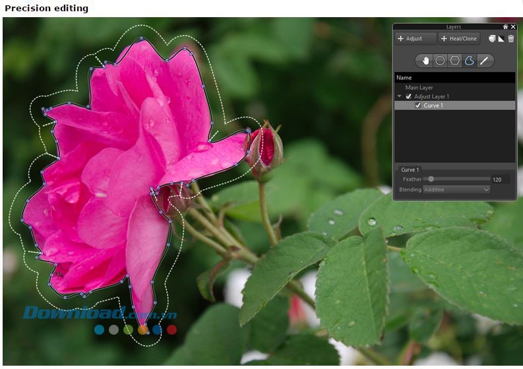Select the polygon mask tool
523x369 pixels.
click(455, 61)
